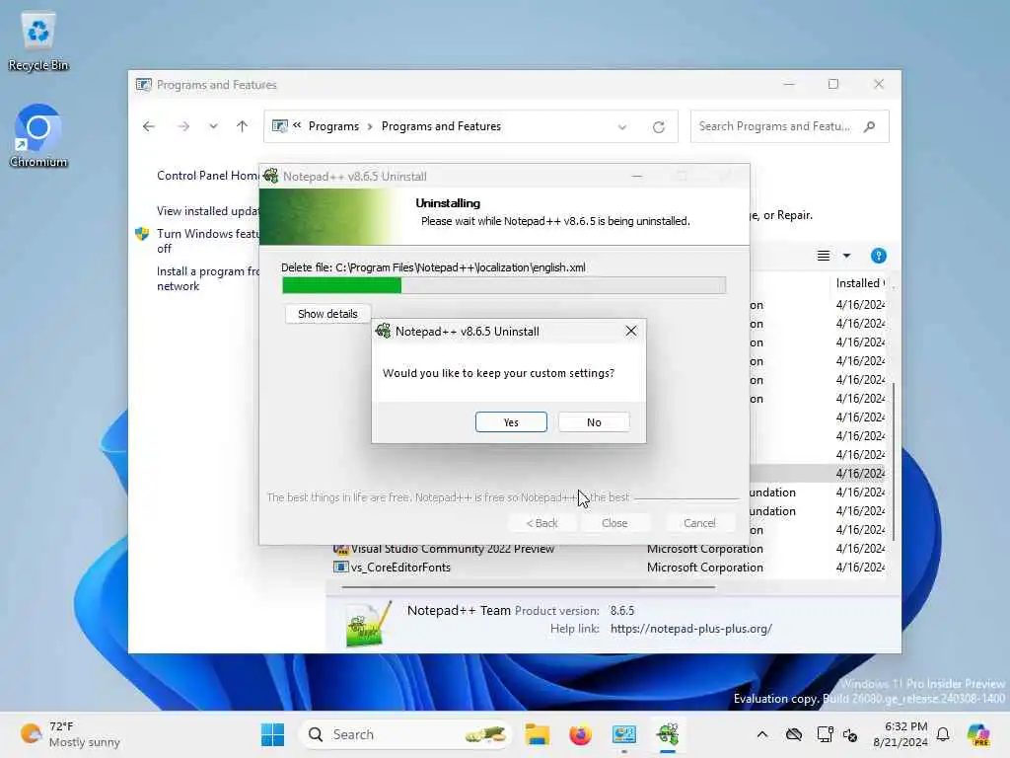The image size is (1010, 758).
Task: Open Firefox from taskbar
Action: [x=580, y=734]
